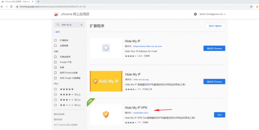
Task: Open the Hide My IP VPN title
Action: pyautogui.click(x=136, y=108)
